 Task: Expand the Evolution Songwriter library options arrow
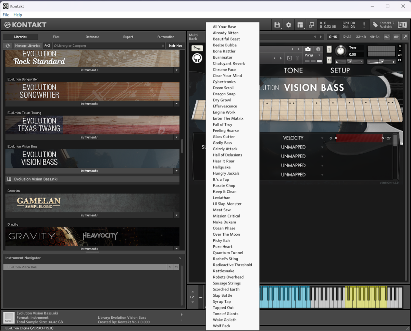click(177, 104)
